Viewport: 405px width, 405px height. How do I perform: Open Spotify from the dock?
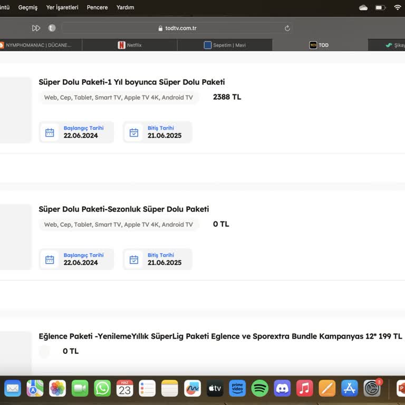click(x=260, y=389)
